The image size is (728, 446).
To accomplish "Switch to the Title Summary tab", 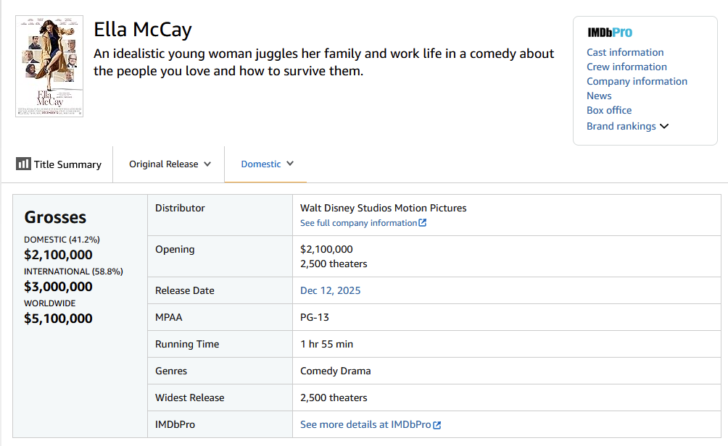I will click(59, 164).
